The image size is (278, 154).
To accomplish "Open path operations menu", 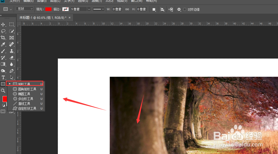I will (x=154, y=9).
